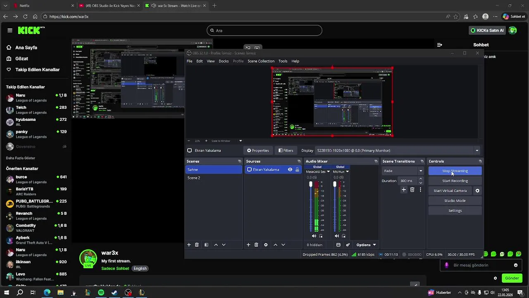The image size is (529, 298).
Task: Open the Mic/Aux channel dropdown
Action: (x=348, y=172)
